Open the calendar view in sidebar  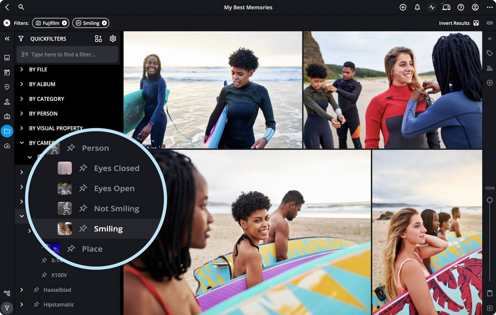(x=7, y=72)
